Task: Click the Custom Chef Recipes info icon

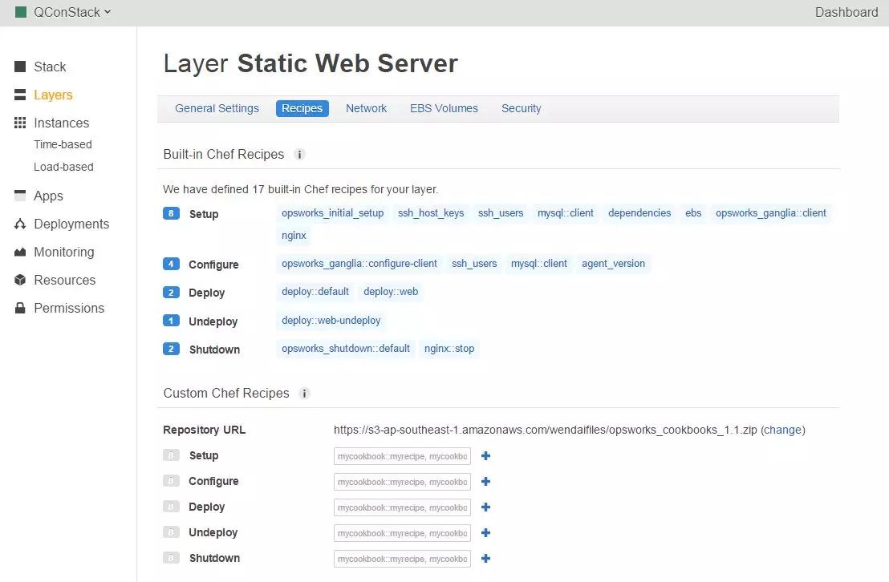Action: tap(304, 394)
